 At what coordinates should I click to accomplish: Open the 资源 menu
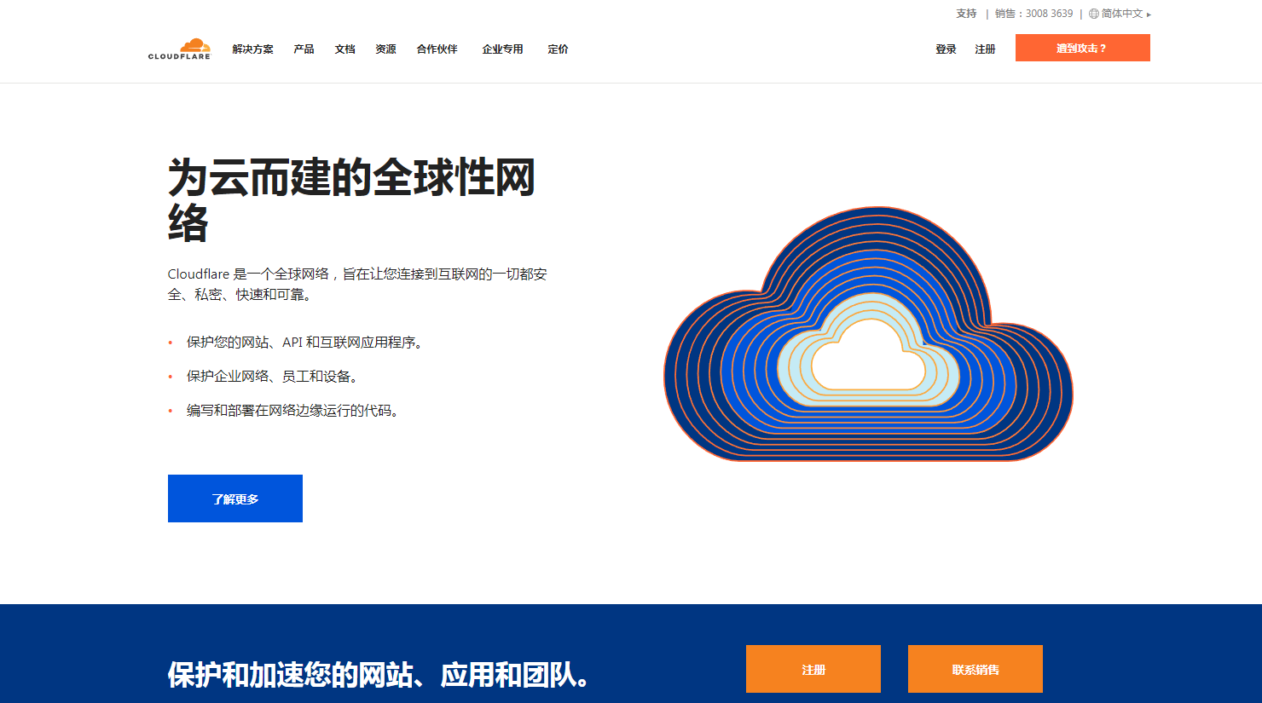click(x=385, y=49)
